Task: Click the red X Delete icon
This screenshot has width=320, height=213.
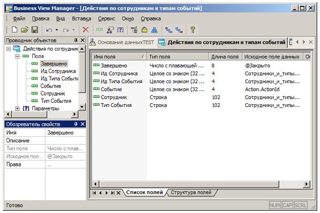Action: click(86, 30)
